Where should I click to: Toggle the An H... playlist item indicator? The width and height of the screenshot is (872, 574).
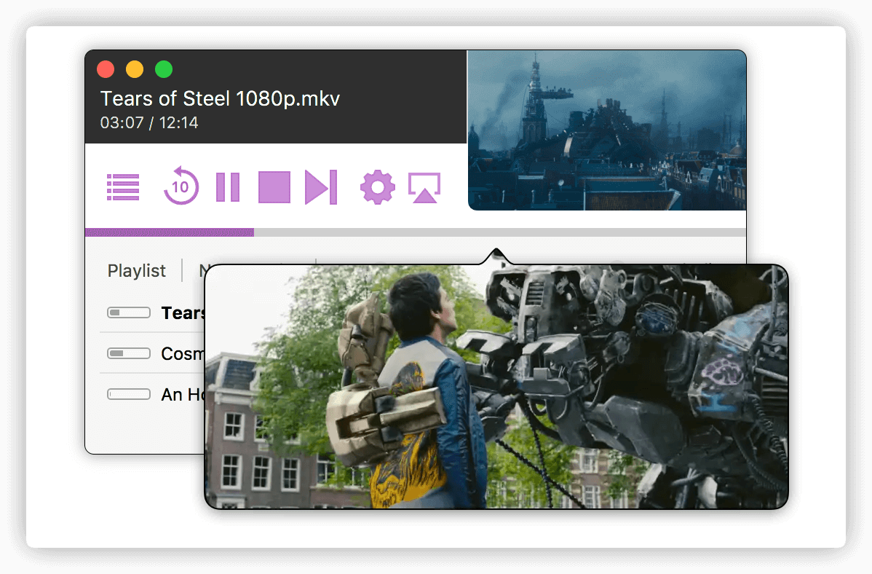tap(129, 394)
